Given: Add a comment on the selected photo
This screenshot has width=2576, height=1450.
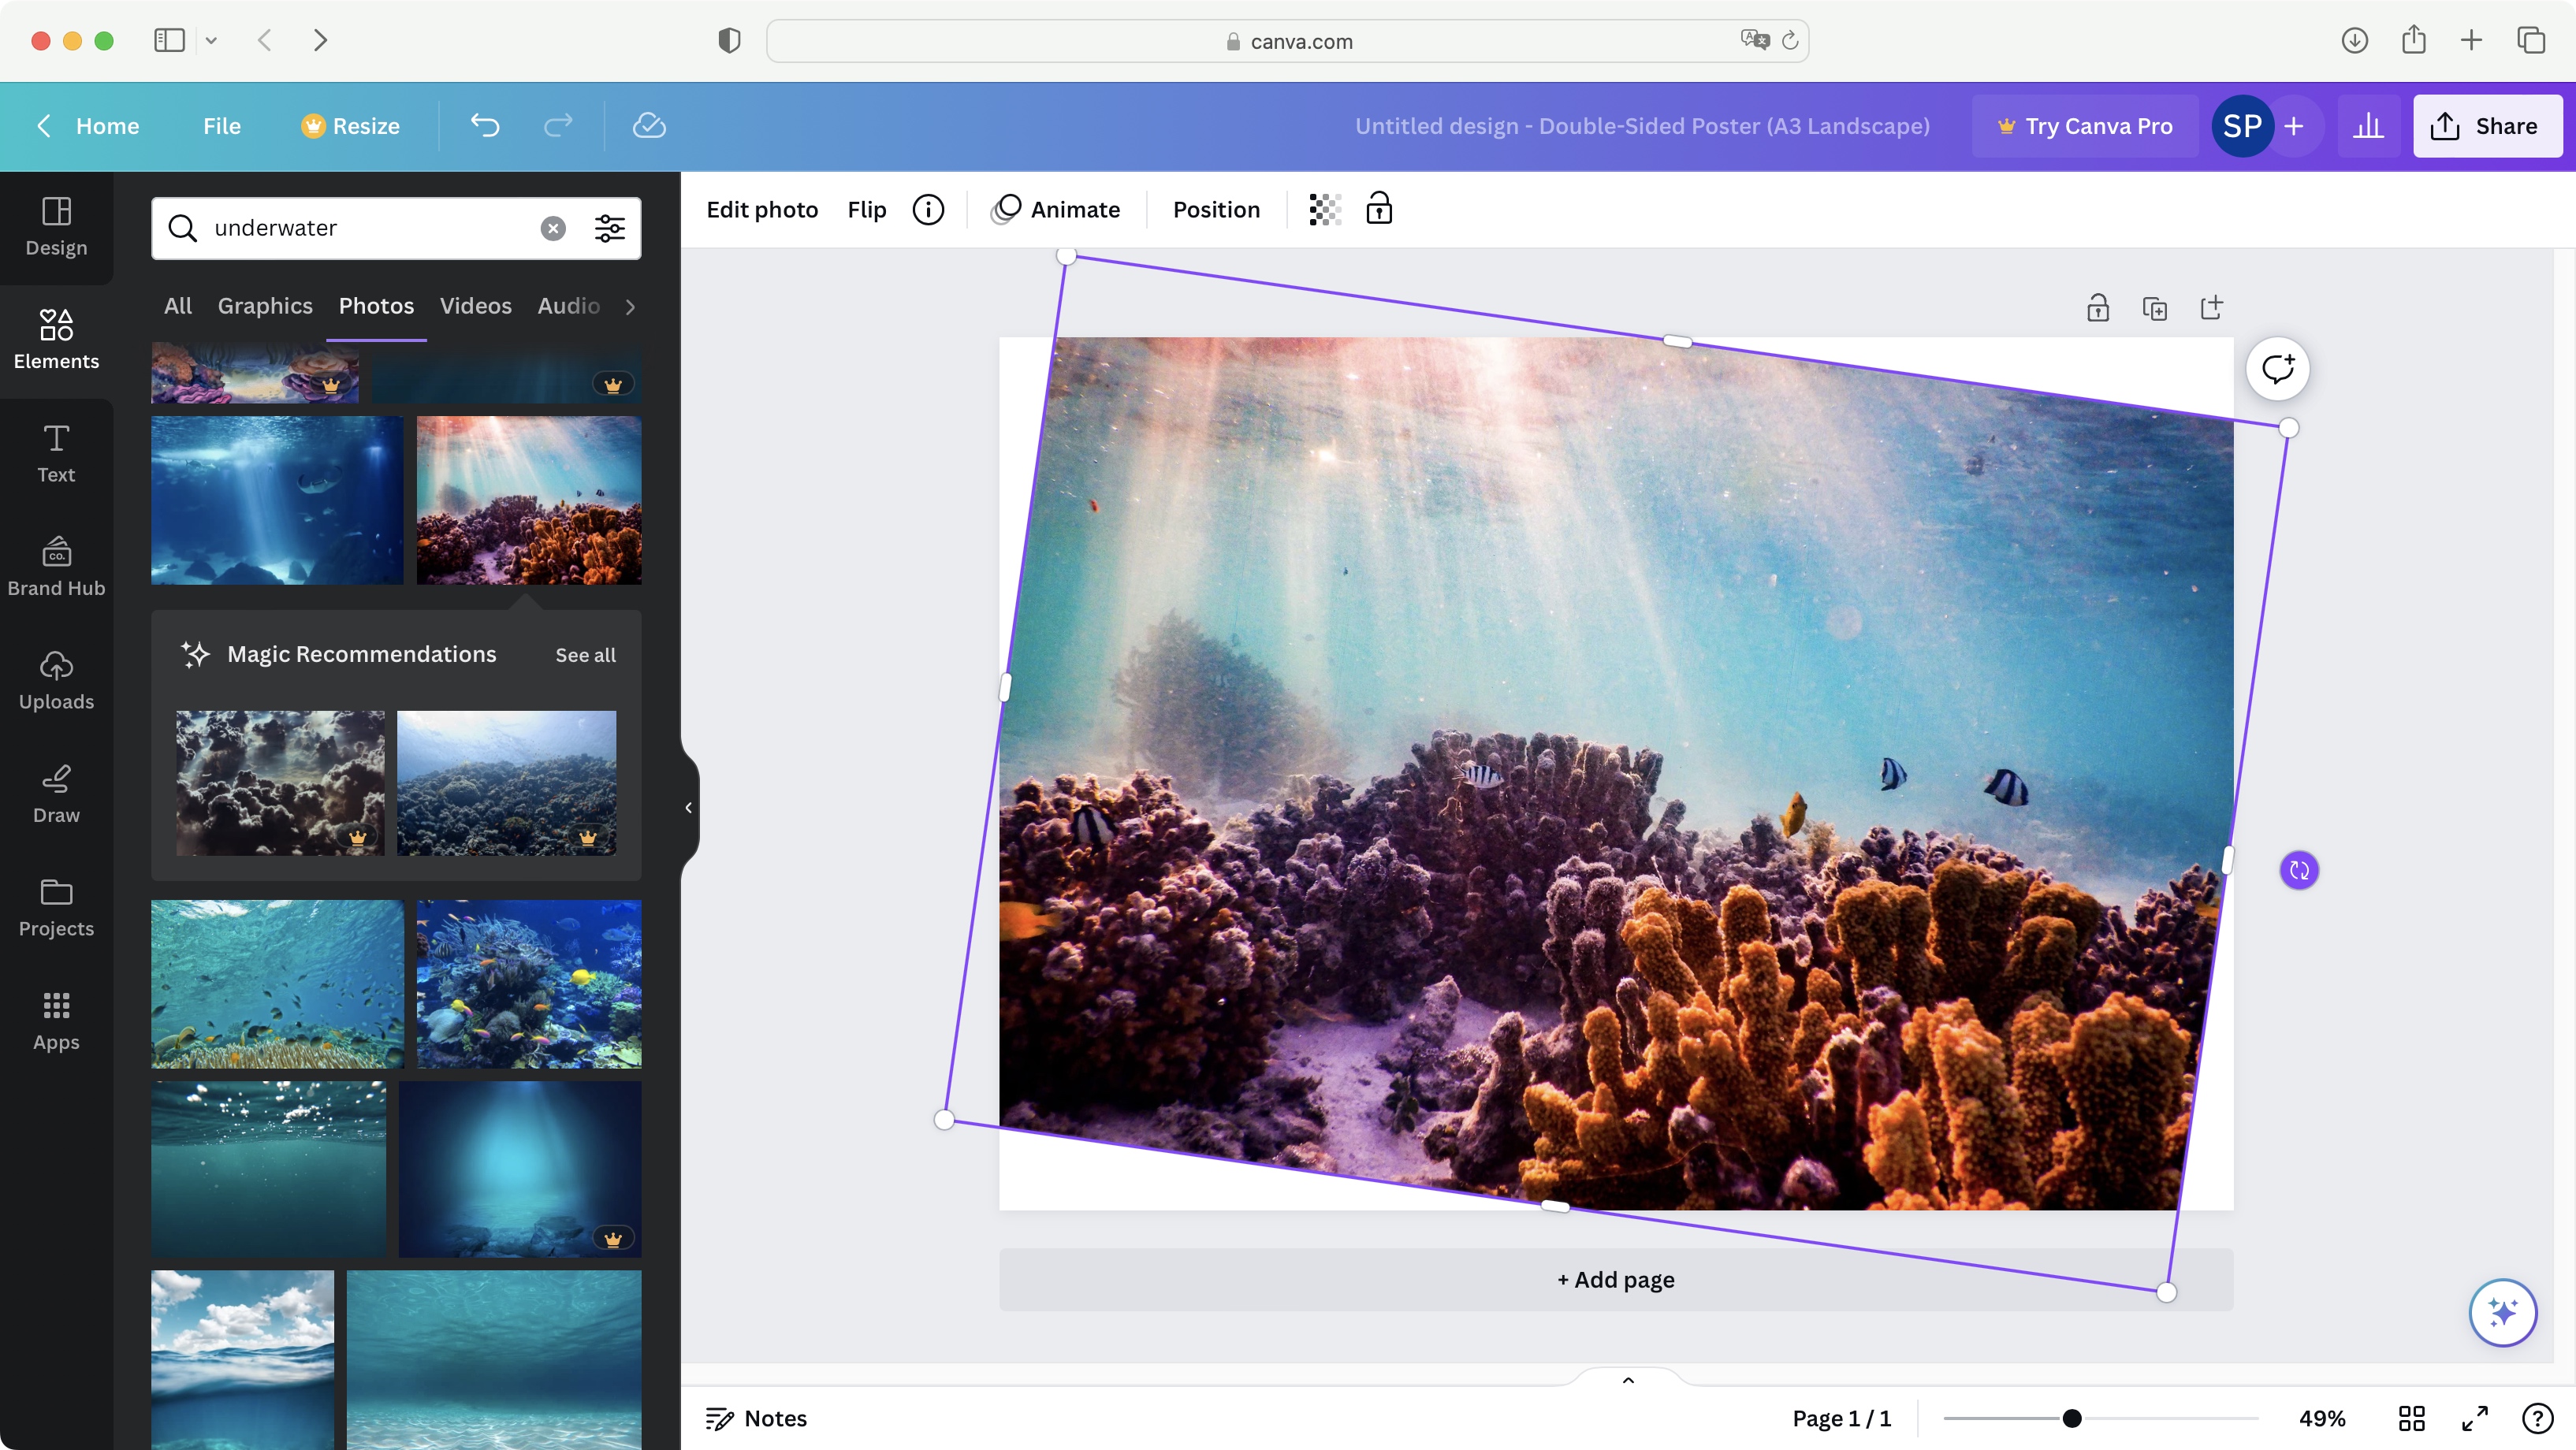Looking at the screenshot, I should 2278,368.
